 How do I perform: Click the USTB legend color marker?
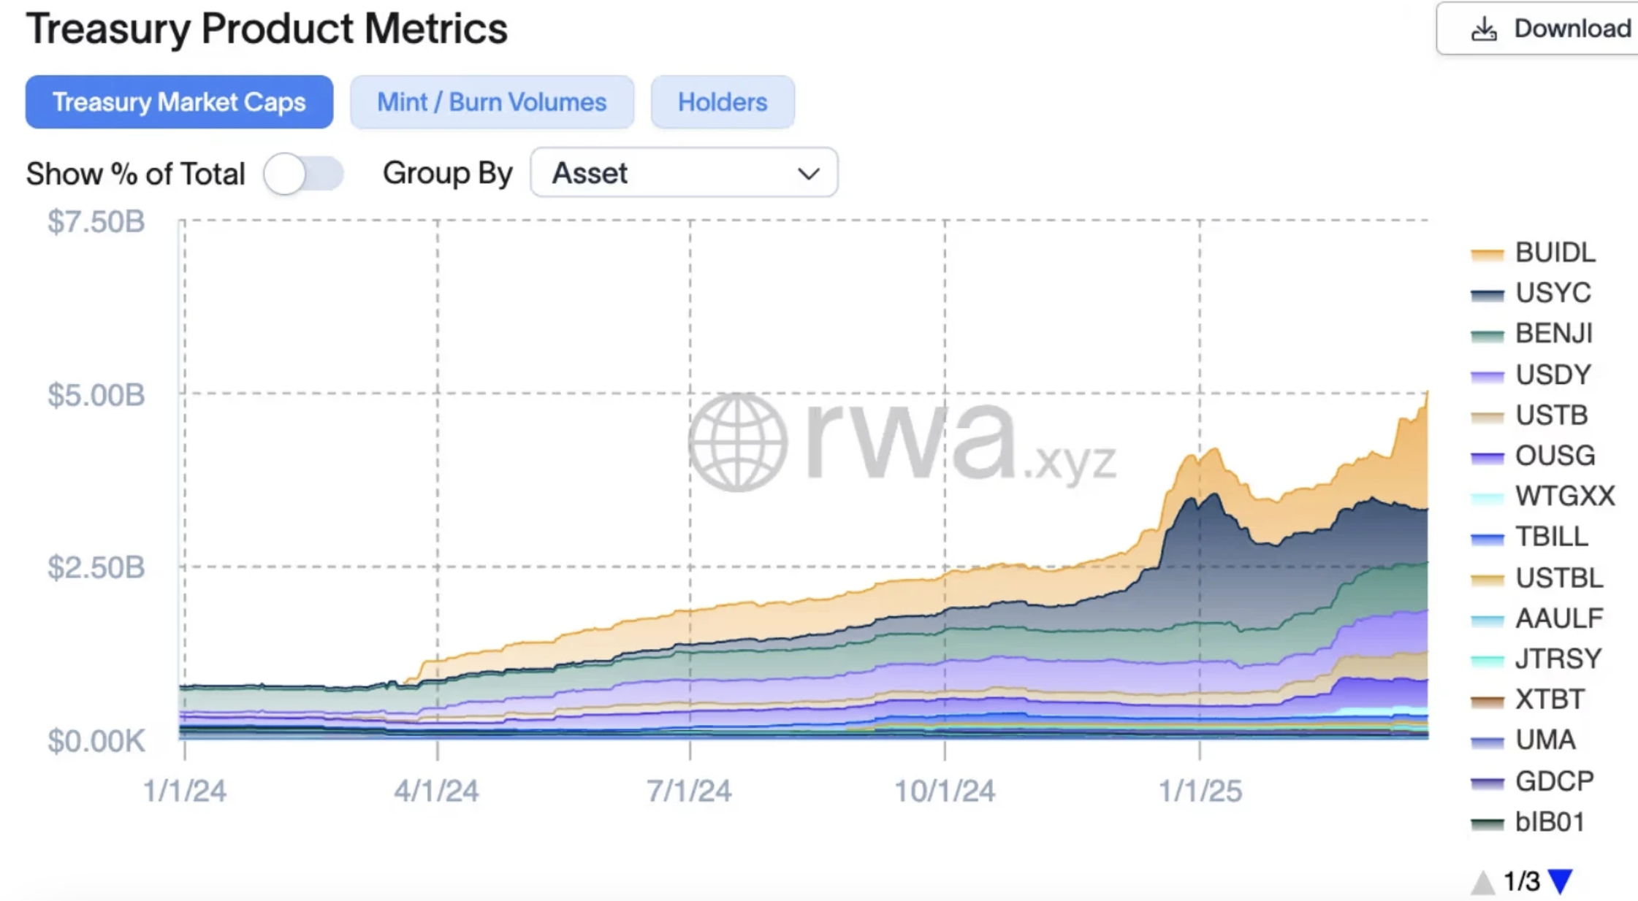(1487, 417)
